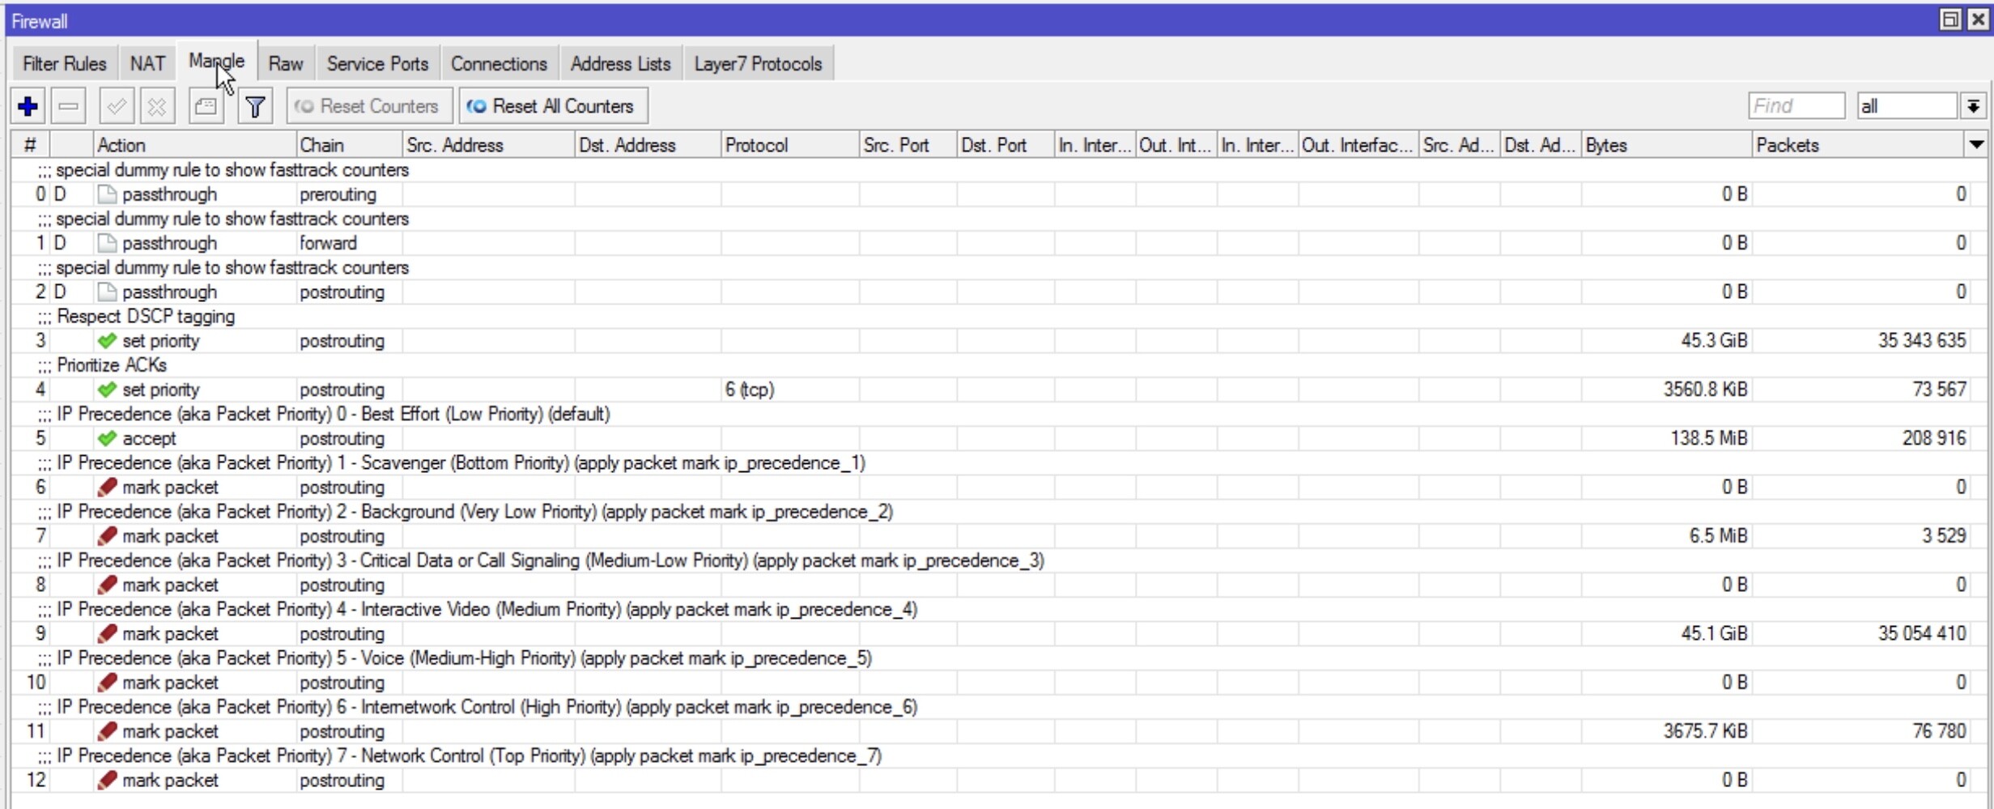Screen dimensions: 1994x809
Task: Open the filter funnel icon
Action: coord(255,106)
